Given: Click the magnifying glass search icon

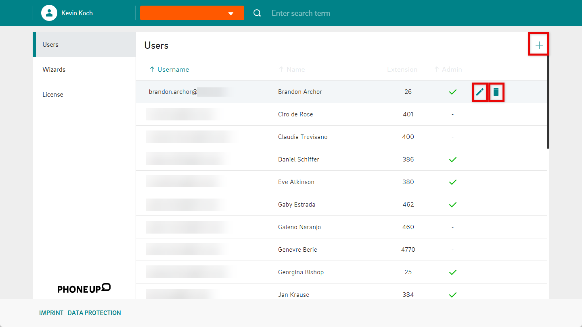Looking at the screenshot, I should 257,13.
